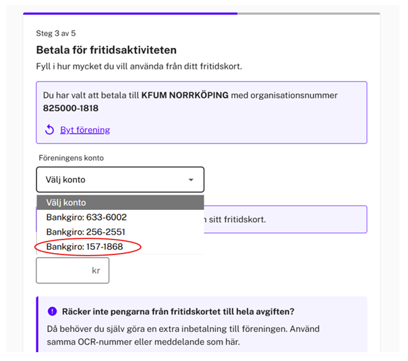Click the exclamation info icon in notice
Image resolution: width=408 pixels, height=361 pixels.
(52, 311)
